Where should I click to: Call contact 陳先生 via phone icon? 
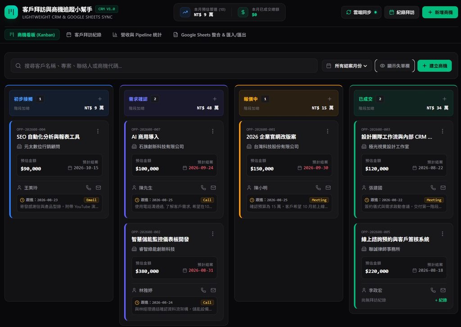point(203,188)
